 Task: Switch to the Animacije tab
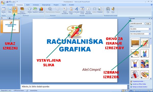[36, 5]
